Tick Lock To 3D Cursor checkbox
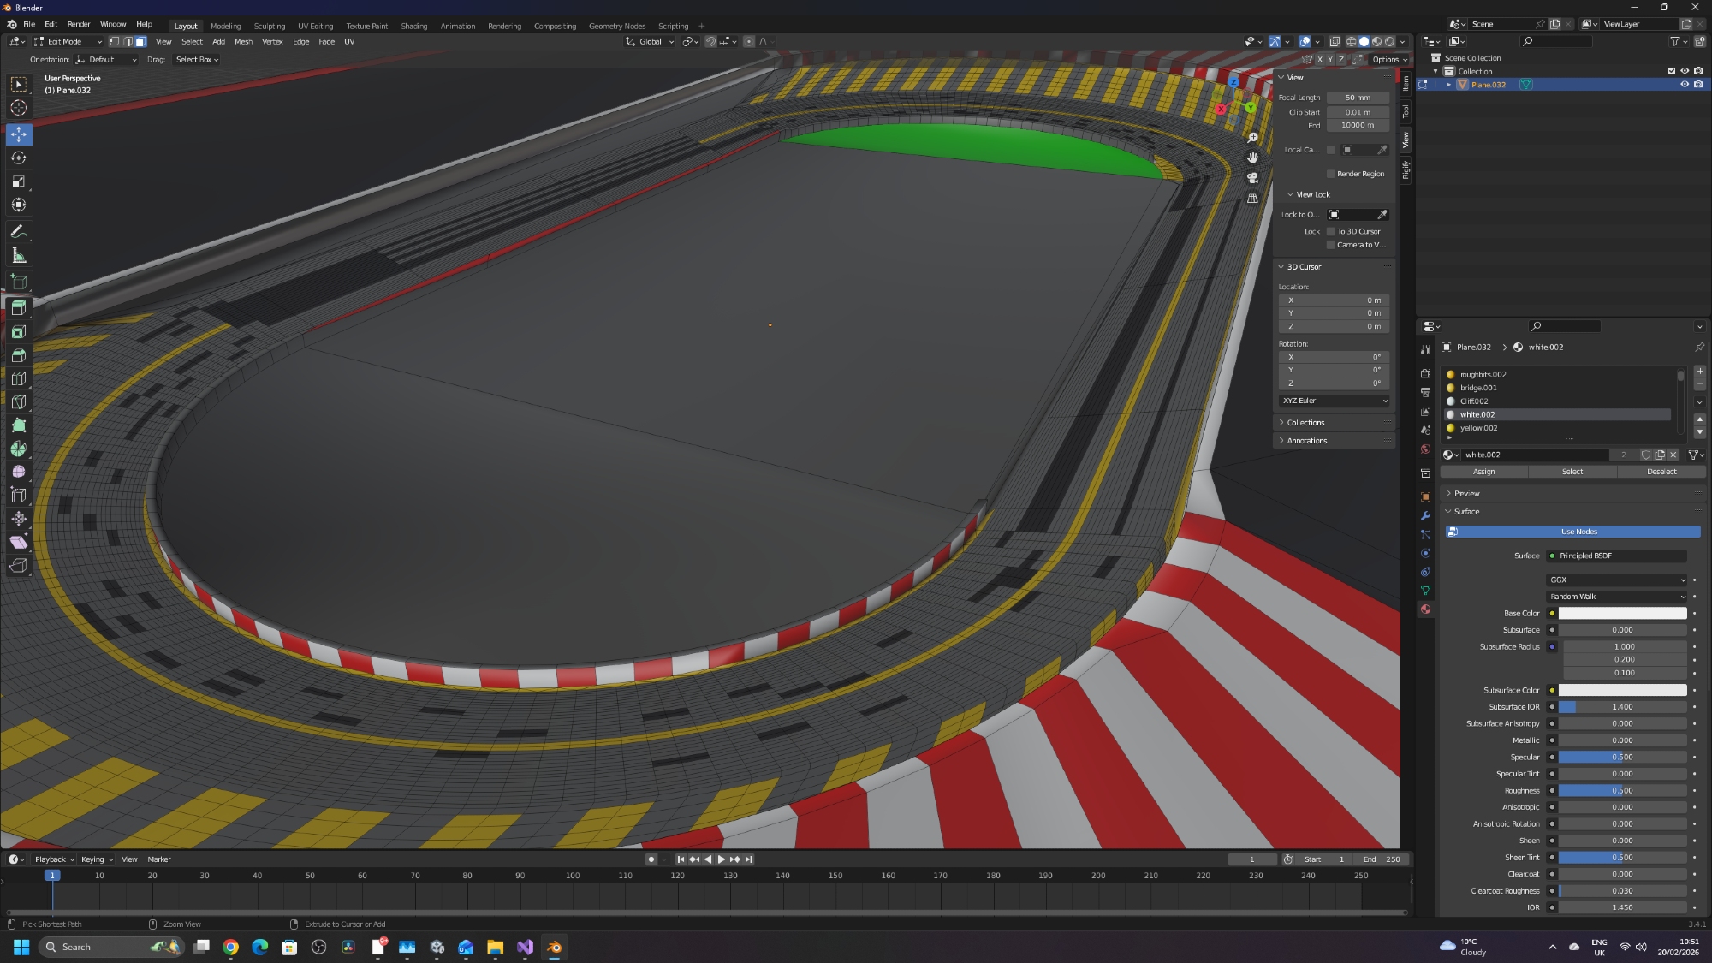This screenshot has height=963, width=1712. click(x=1330, y=231)
